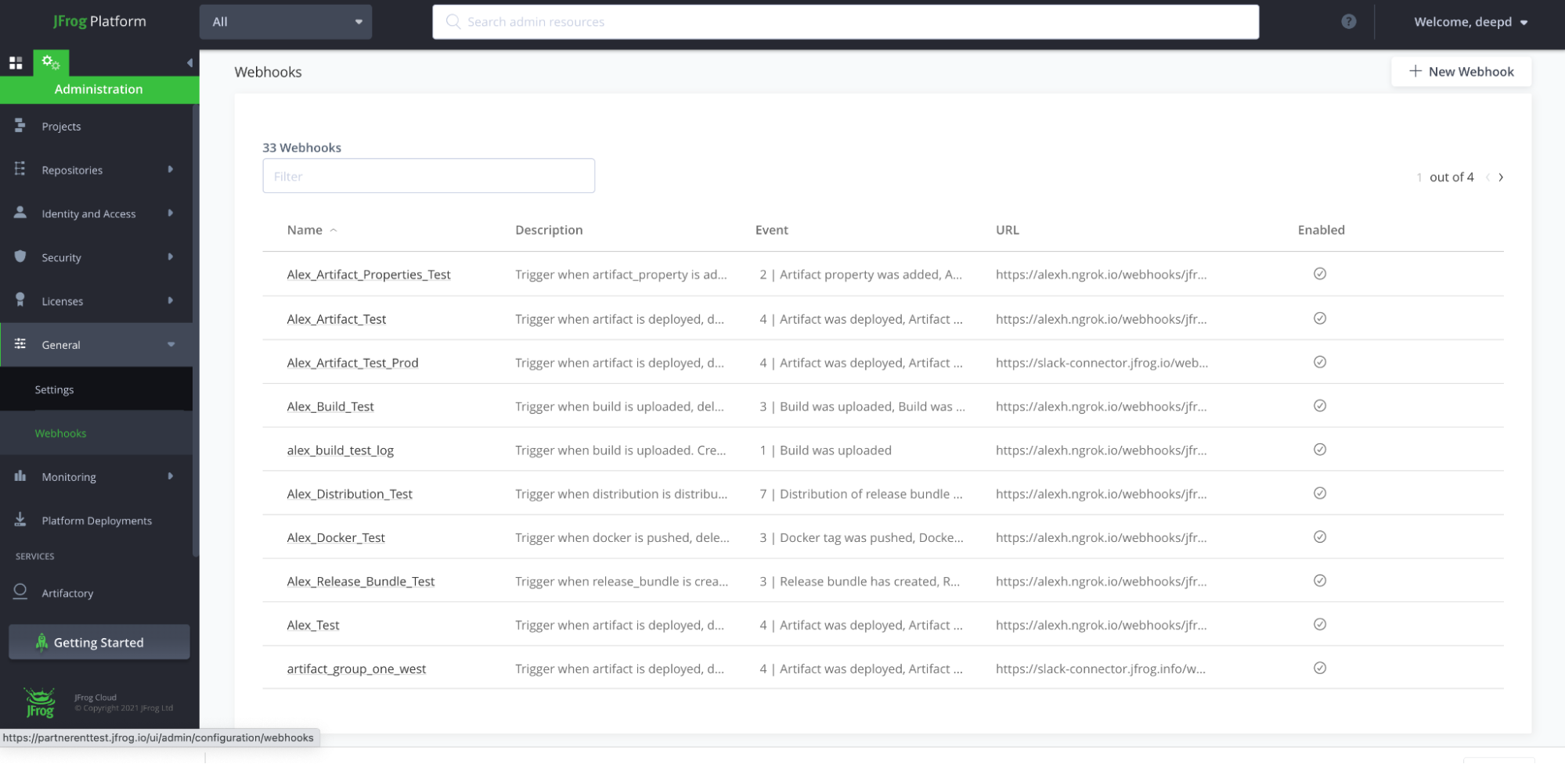Collapse the General submenu arrow

171,344
